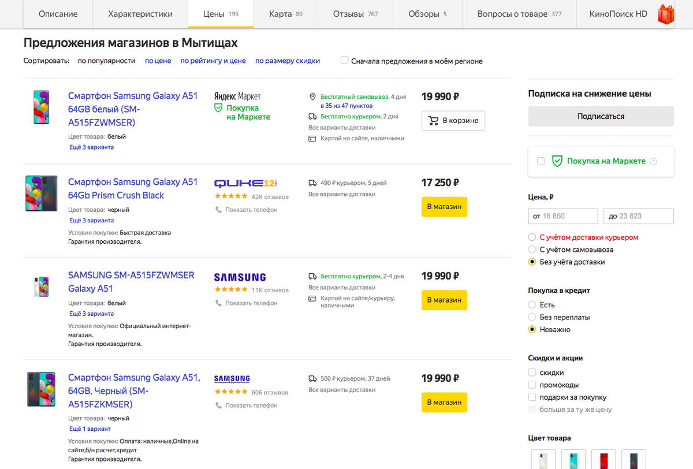The height and width of the screenshot is (469, 693).
Task: Click the delivery truck icon on the Quke offer
Action: click(312, 181)
